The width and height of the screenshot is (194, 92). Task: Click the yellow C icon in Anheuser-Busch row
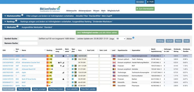[x=75, y=69]
